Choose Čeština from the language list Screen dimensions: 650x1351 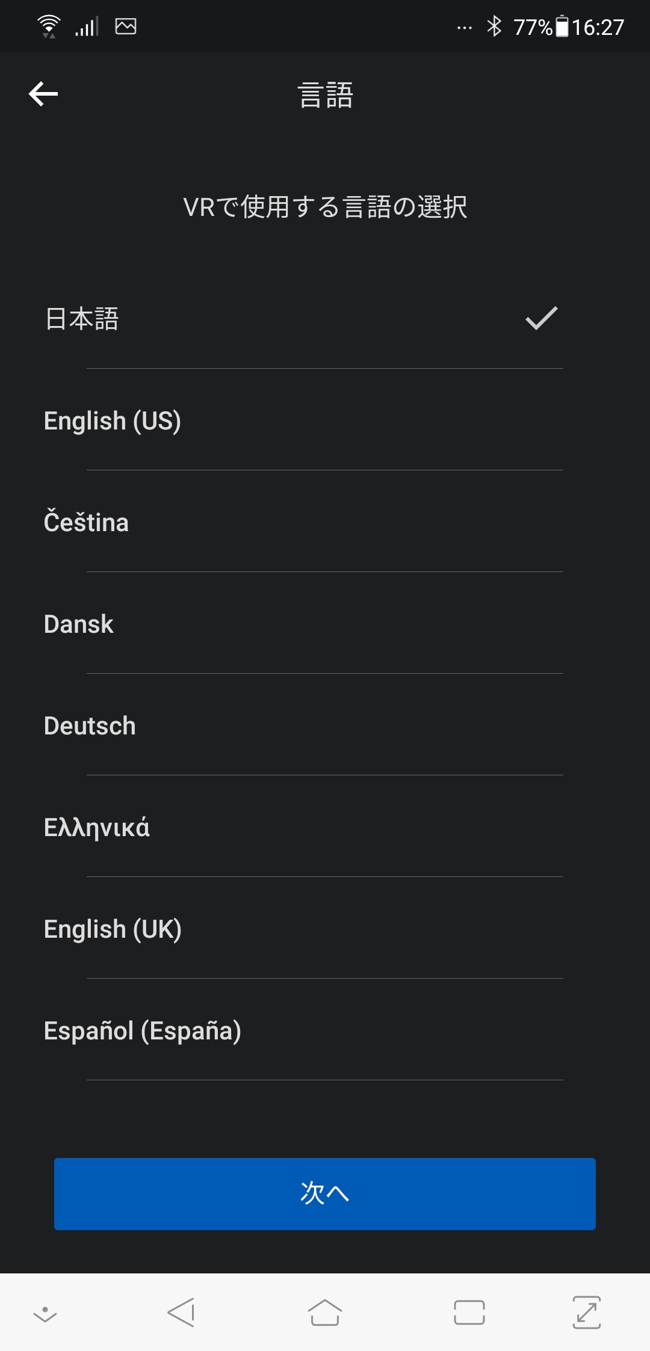[x=87, y=522]
